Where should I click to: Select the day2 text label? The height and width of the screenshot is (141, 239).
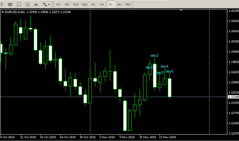(x=154, y=55)
